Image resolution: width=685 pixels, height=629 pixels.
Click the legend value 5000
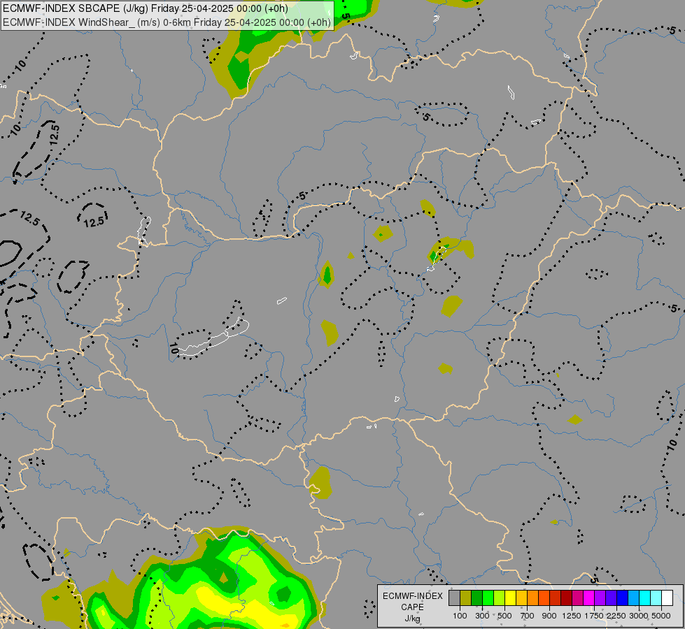[x=661, y=616]
